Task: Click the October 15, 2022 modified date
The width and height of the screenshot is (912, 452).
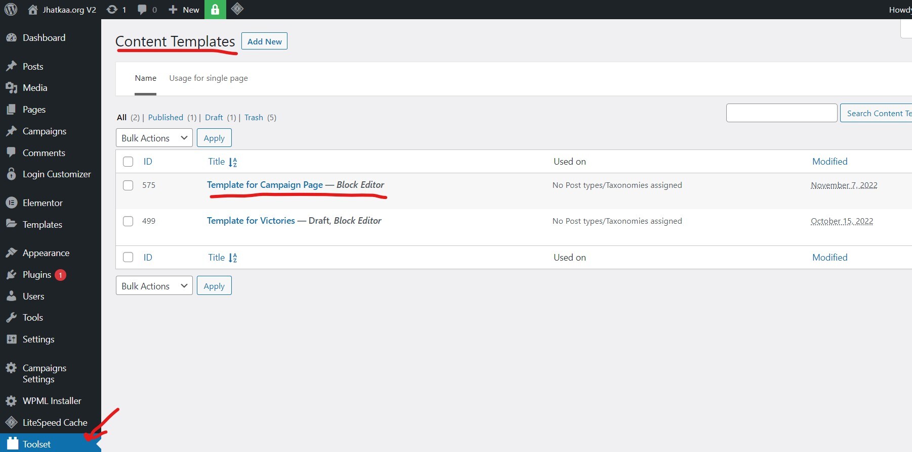Action: coord(842,221)
